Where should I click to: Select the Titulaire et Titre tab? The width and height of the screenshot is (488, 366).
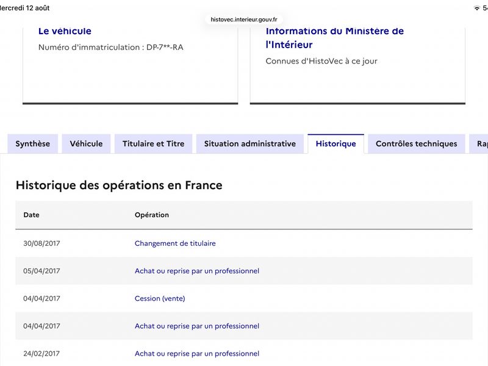tap(154, 144)
